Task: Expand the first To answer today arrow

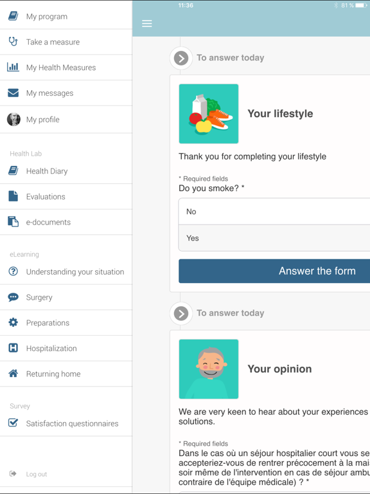Action: click(x=181, y=59)
